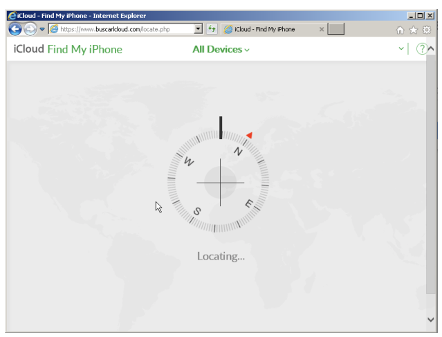
Task: Click the green Refresh page icon
Action: click(x=212, y=29)
